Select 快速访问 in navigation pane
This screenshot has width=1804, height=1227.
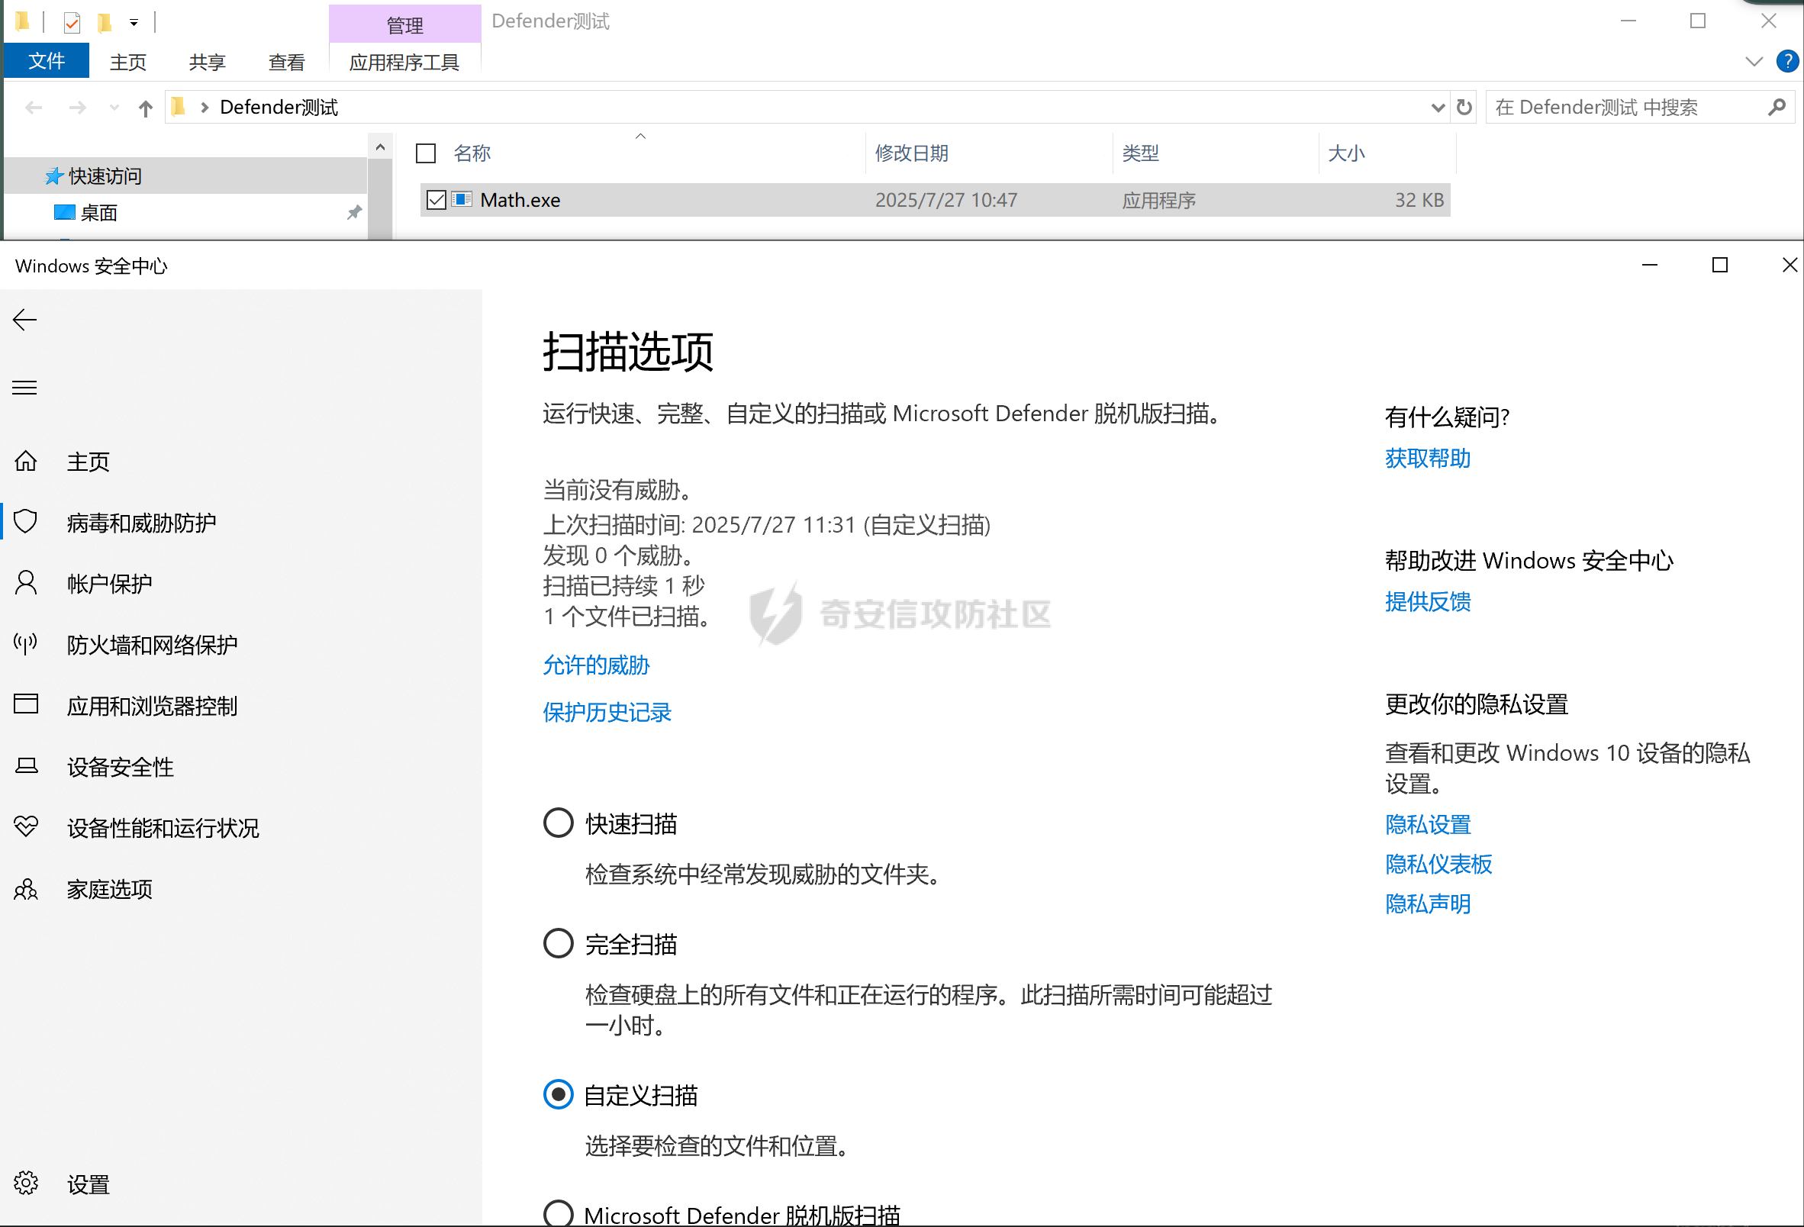tap(105, 176)
